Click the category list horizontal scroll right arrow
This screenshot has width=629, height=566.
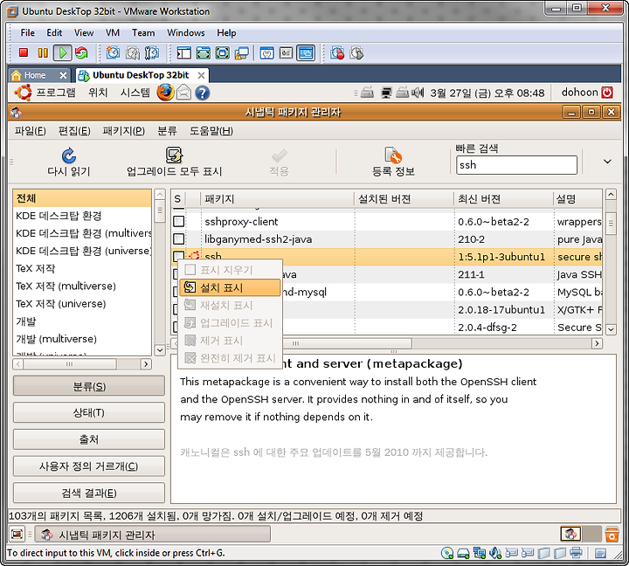tap(146, 364)
